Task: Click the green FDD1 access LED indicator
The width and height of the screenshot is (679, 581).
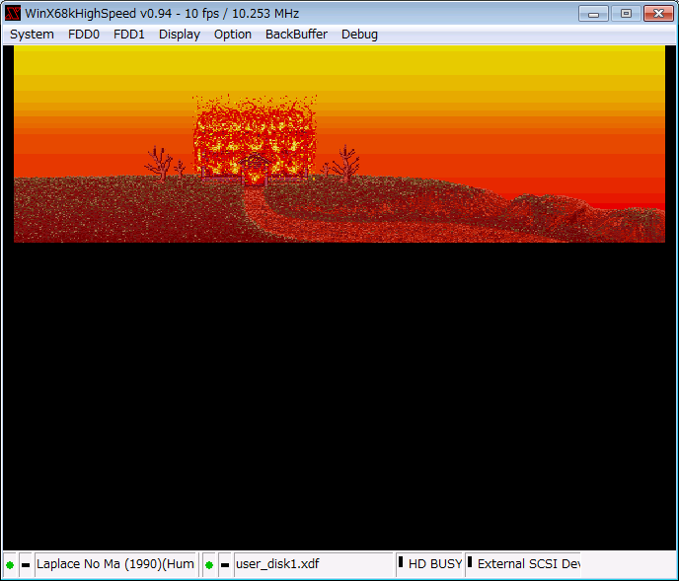Action: 209,564
